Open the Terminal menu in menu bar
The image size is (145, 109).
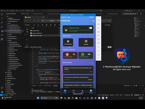click(28, 11)
